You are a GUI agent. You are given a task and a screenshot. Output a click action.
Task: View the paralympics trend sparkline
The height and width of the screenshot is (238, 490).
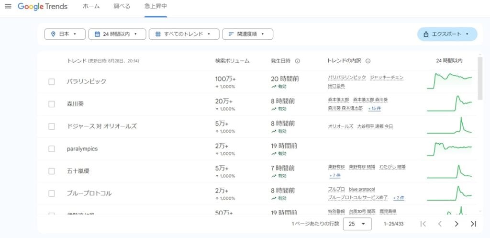(449, 148)
